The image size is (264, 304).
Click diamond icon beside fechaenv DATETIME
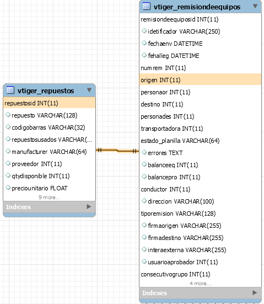[x=144, y=43]
